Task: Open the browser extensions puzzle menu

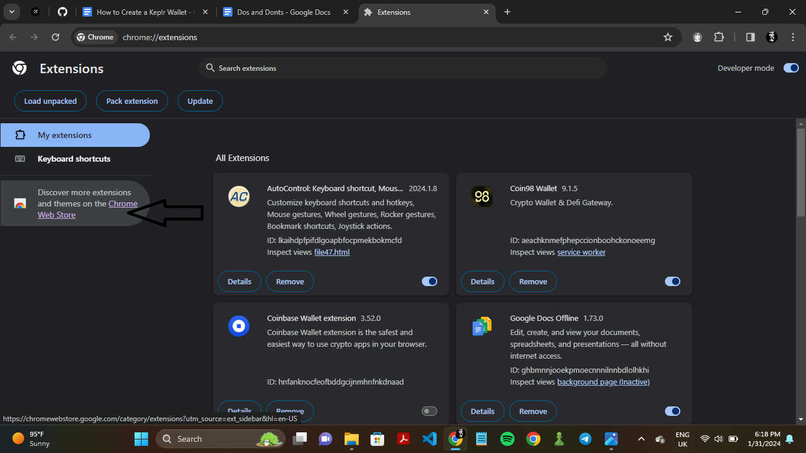Action: click(719, 37)
